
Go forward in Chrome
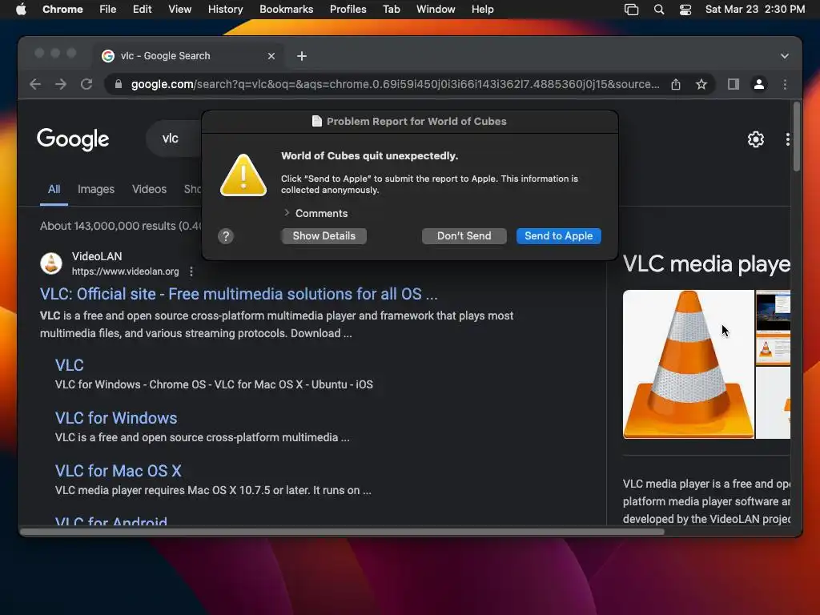(61, 84)
